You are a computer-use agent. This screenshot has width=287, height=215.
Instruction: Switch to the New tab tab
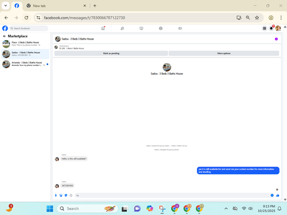[x=56, y=6]
